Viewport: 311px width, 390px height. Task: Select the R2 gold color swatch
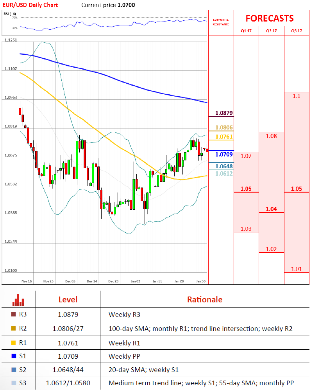point(14,328)
